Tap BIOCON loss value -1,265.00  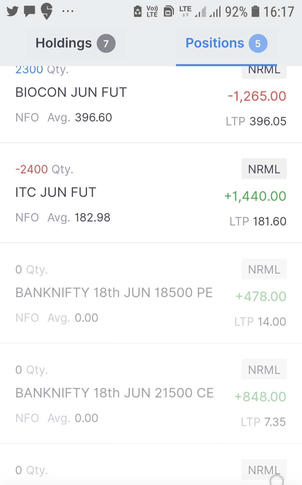pyautogui.click(x=257, y=96)
